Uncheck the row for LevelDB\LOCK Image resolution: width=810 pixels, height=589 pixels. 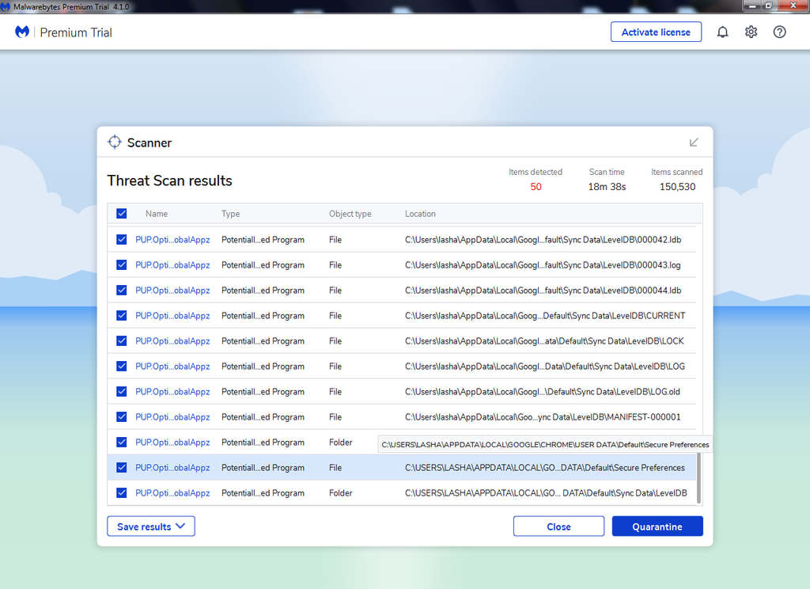[x=121, y=340]
